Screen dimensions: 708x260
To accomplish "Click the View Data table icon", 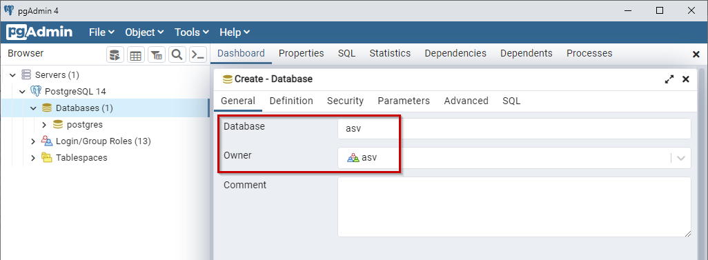I will pos(136,55).
